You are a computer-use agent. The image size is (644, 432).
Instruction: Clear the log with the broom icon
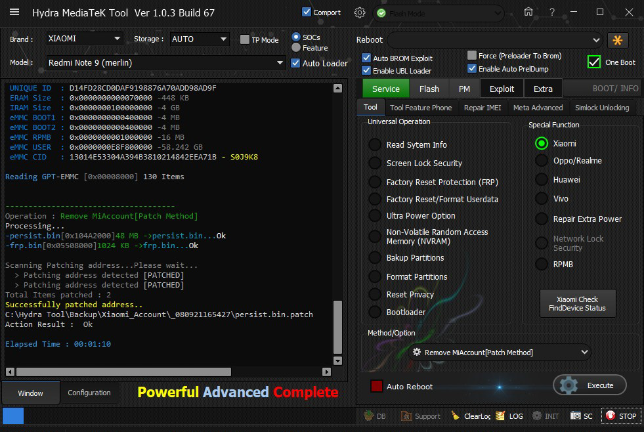coord(456,416)
